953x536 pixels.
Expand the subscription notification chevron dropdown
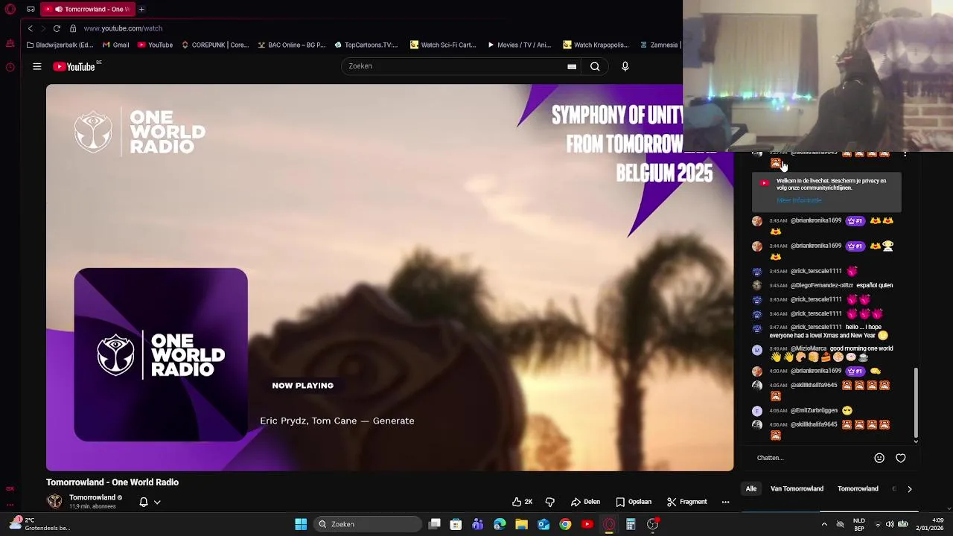[x=157, y=502]
